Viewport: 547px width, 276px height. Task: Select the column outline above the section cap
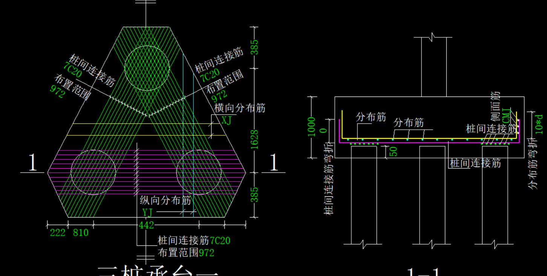click(x=434, y=67)
